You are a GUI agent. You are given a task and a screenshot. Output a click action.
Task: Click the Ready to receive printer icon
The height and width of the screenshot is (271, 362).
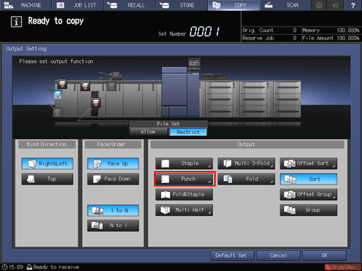point(29,267)
